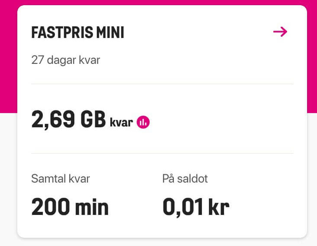The image size is (317, 246).
Task: Tap the pink data usage statistics icon
Action: [143, 122]
